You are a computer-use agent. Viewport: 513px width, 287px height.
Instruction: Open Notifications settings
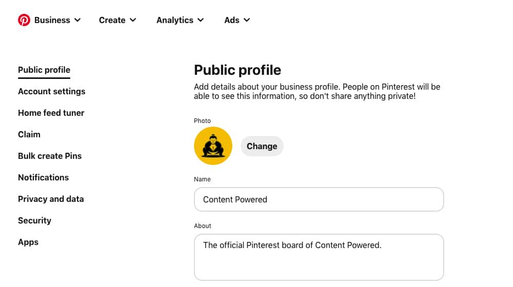(44, 178)
